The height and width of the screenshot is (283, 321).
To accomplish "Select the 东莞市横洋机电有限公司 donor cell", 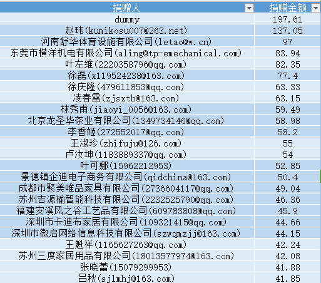I will [x=127, y=53].
